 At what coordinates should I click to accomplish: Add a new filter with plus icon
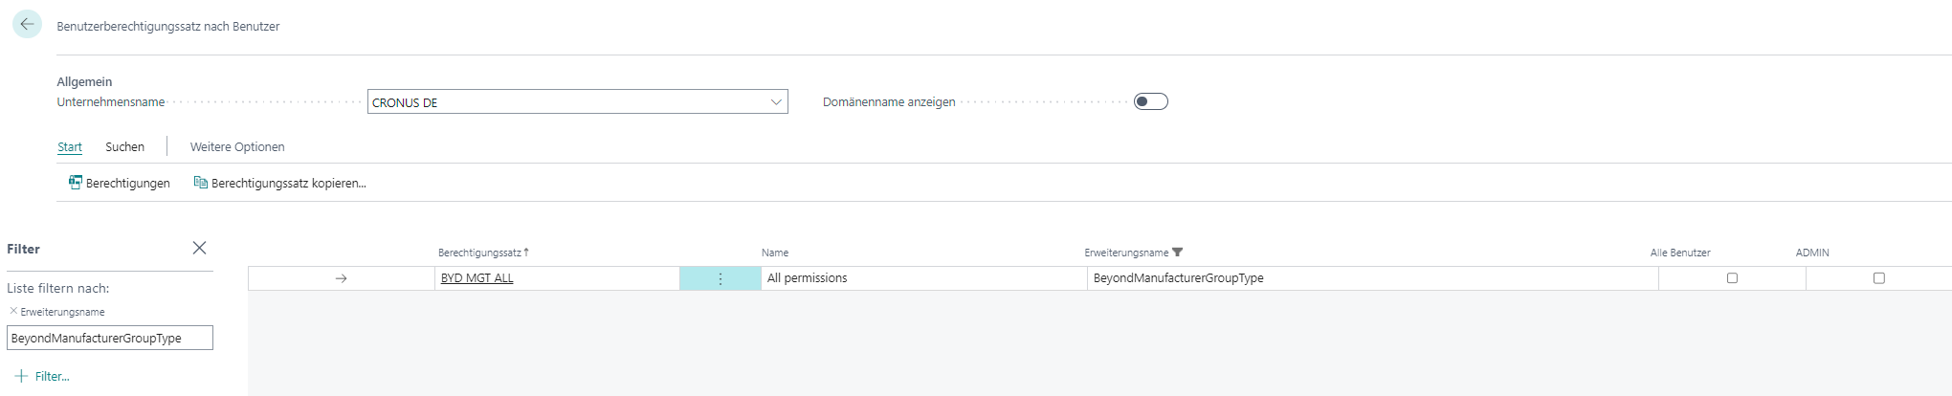pyautogui.click(x=22, y=376)
